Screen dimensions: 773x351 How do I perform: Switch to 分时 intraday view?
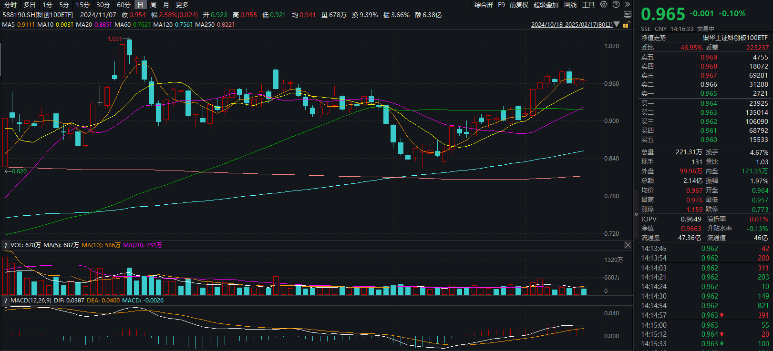point(10,5)
